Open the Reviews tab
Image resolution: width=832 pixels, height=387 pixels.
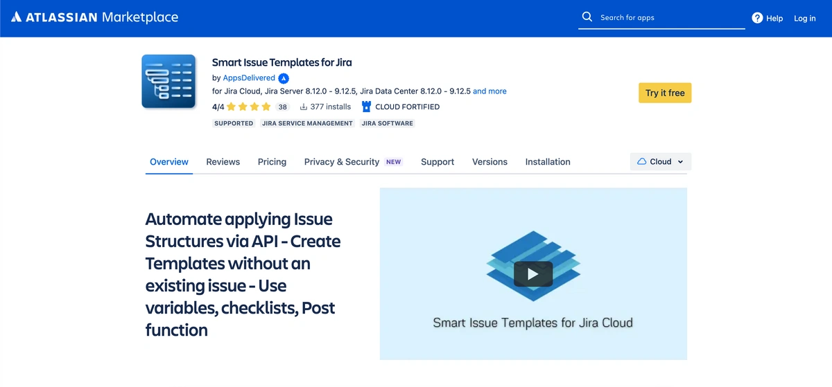pyautogui.click(x=223, y=162)
